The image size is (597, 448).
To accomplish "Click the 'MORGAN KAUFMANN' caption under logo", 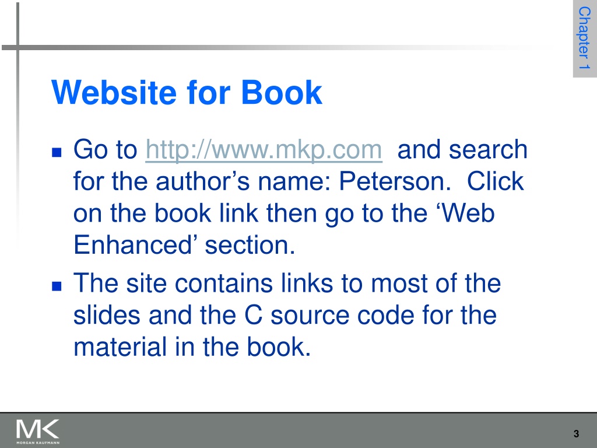I will click(x=38, y=443).
